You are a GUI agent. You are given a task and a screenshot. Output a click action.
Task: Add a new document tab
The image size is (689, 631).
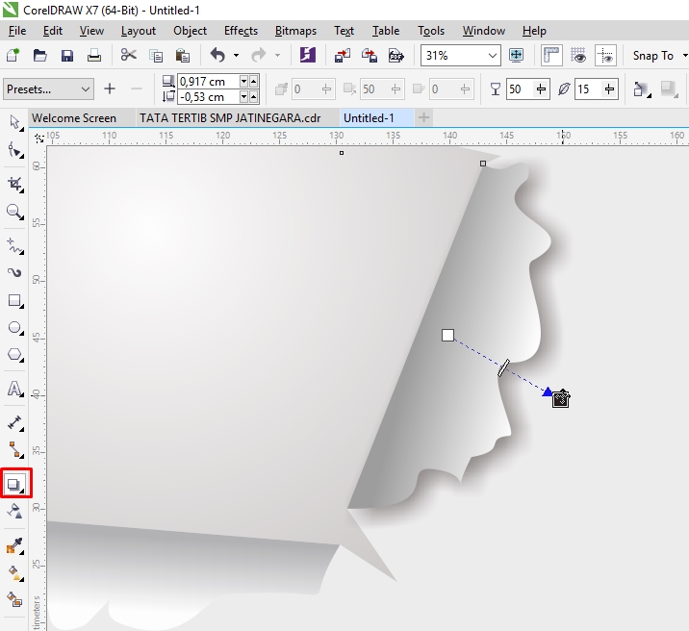pyautogui.click(x=423, y=117)
